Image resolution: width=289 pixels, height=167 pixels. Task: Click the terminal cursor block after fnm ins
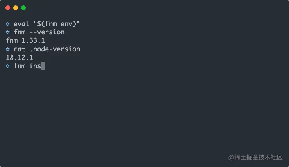tap(43, 66)
